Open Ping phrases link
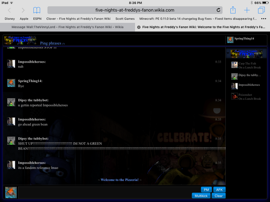This screenshot has height=202, width=270. (x=51, y=43)
